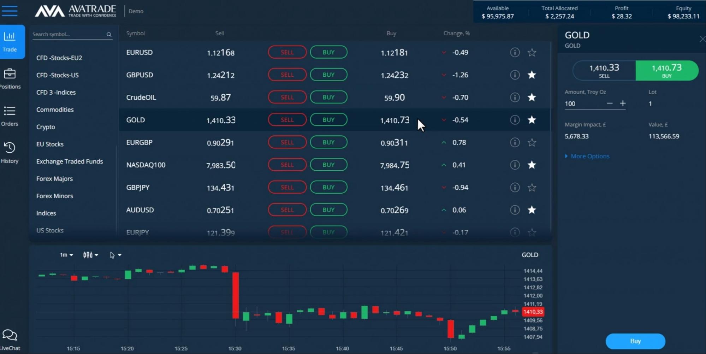The image size is (706, 354).
Task: Select the AUDUSD symbol row name
Action: 140,210
